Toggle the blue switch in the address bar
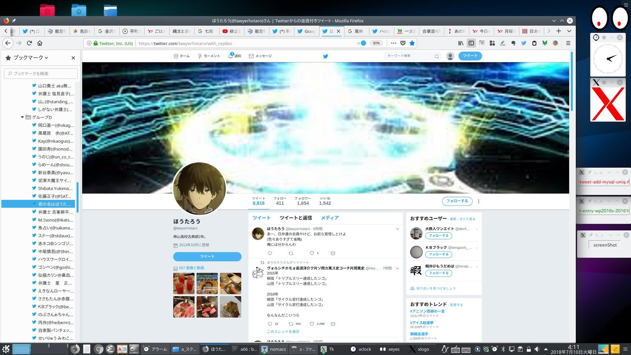 click(x=363, y=43)
